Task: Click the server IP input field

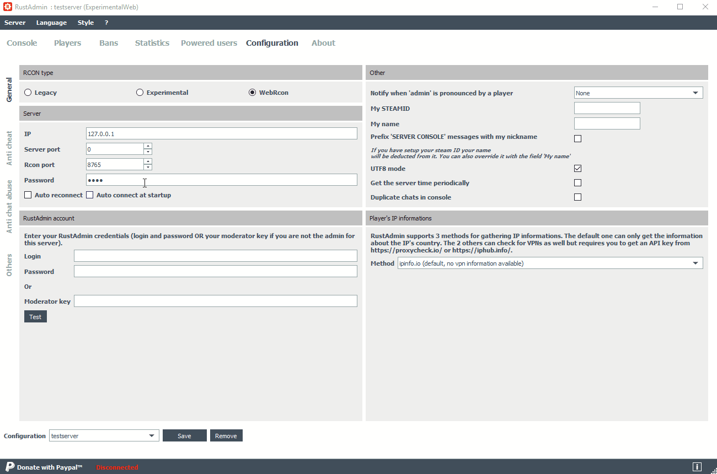Action: coord(222,133)
